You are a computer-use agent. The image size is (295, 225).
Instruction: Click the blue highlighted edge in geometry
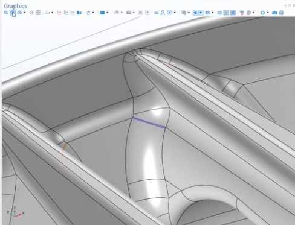tap(149, 122)
